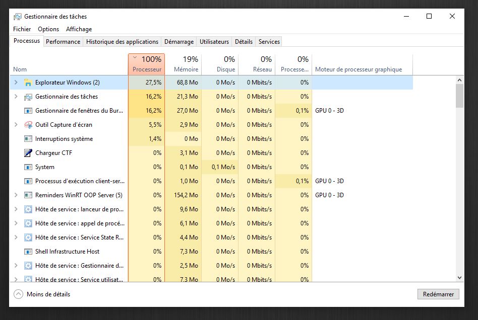Click the System process icon

pos(28,167)
